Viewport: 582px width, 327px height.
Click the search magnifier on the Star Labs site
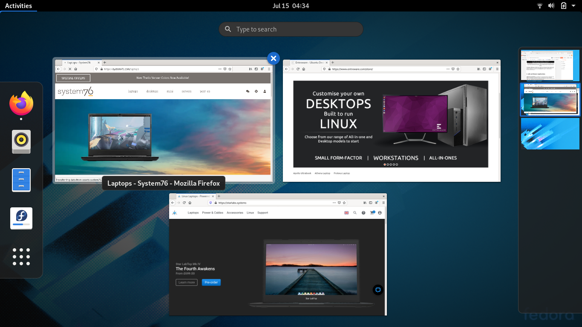tap(354, 213)
